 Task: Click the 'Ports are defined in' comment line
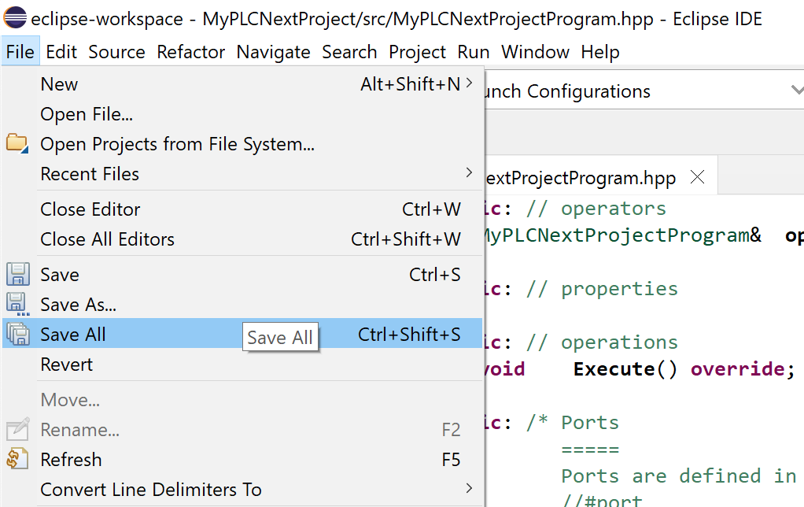[678, 476]
